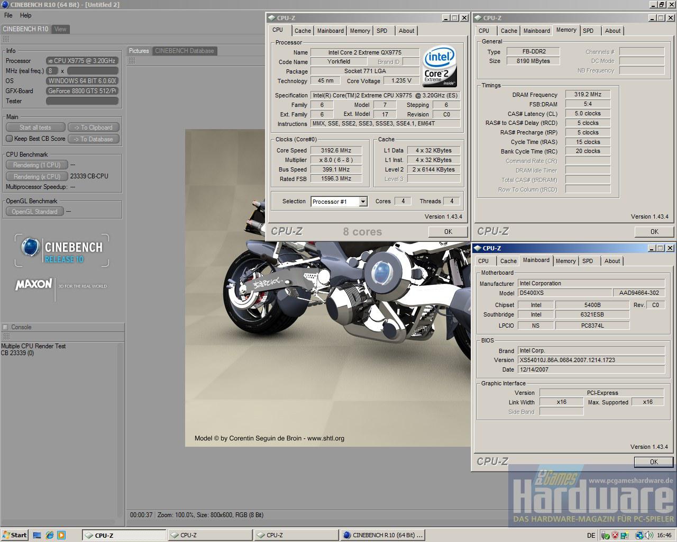This screenshot has height=542, width=677.
Task: Click the Core Voltage value 1.235 V
Action: (401, 81)
